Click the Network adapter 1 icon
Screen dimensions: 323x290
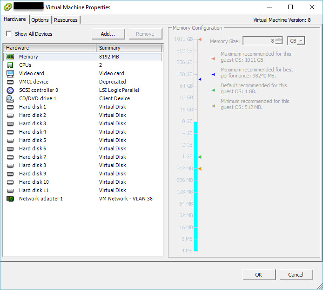click(10, 199)
